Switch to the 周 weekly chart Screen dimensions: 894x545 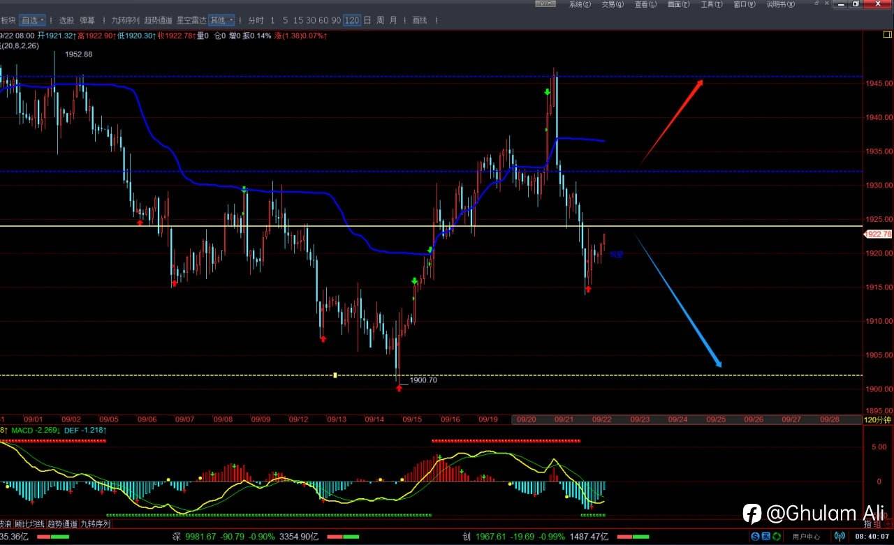coord(380,20)
